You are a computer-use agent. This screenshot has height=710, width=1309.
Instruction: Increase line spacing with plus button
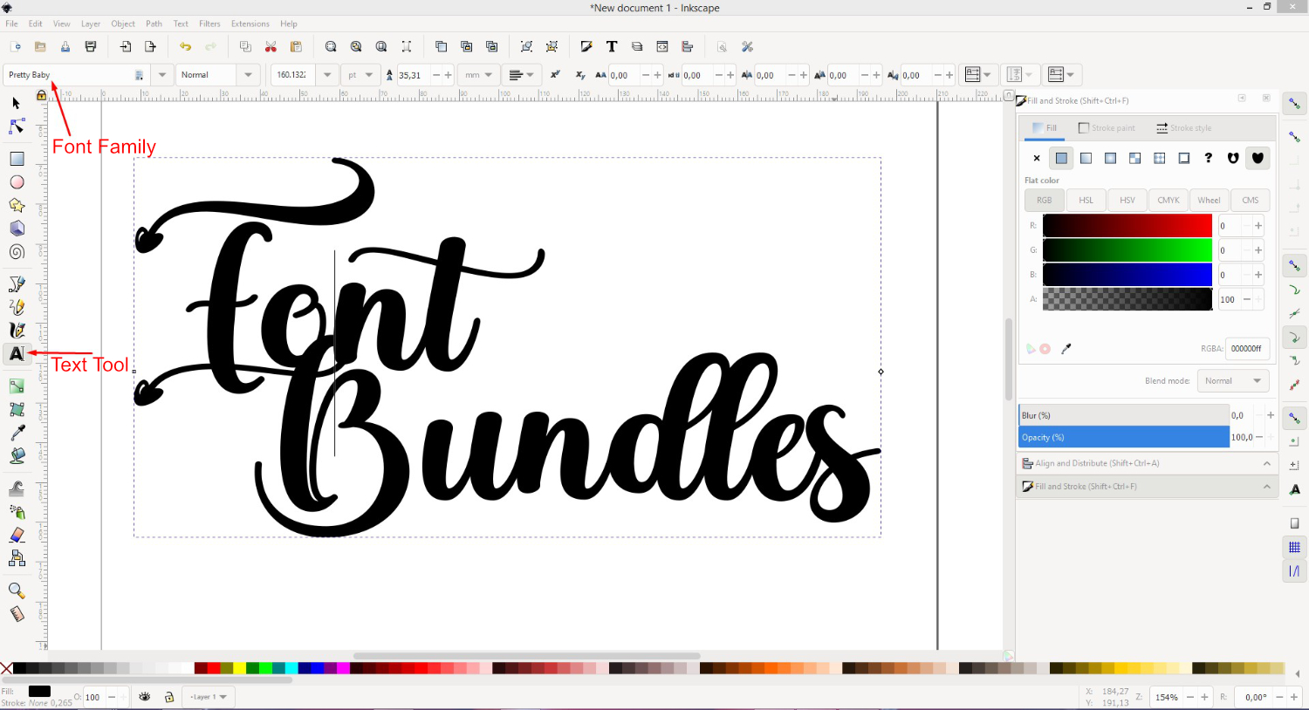click(x=448, y=75)
